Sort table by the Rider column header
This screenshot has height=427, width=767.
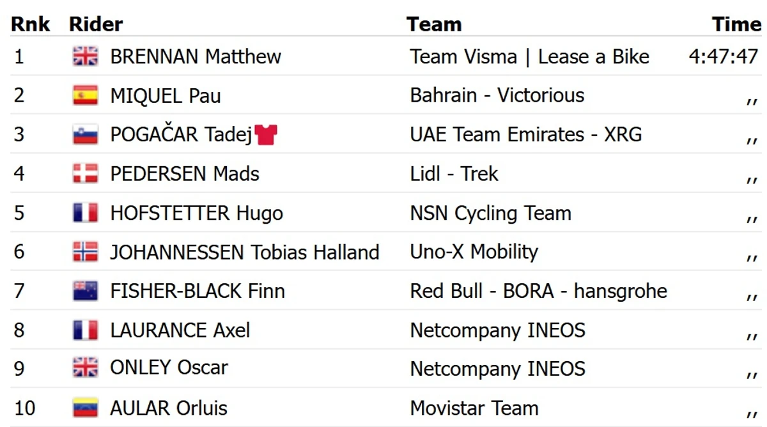point(96,24)
